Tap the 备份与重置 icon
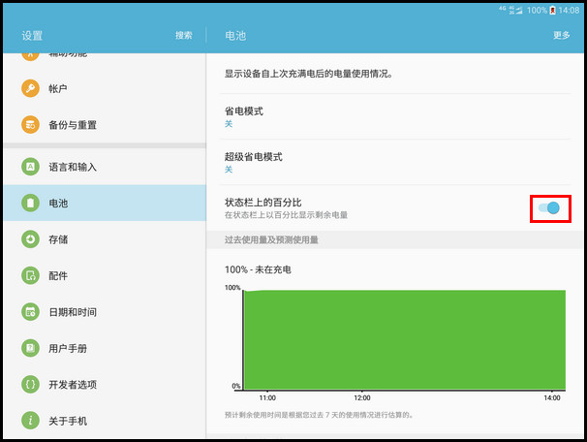This screenshot has width=587, height=442. tap(30, 125)
